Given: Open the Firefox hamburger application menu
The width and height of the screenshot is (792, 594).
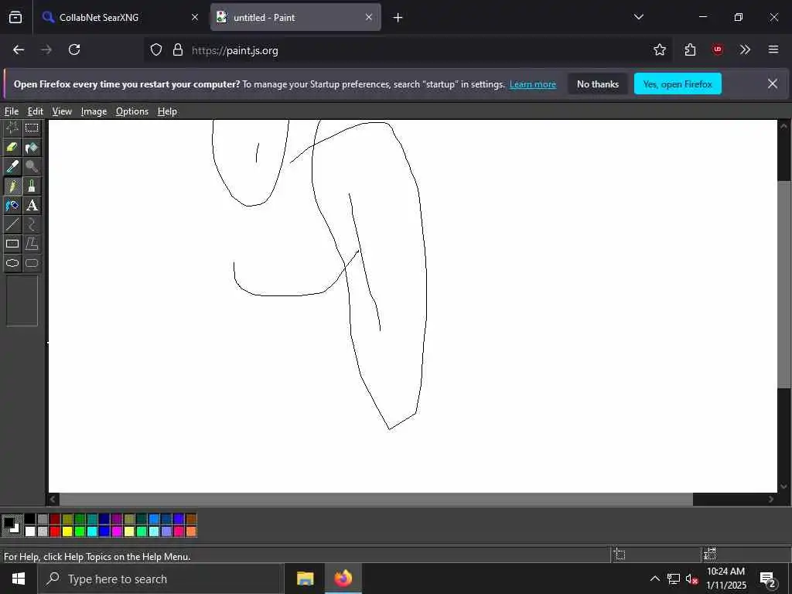Looking at the screenshot, I should click(x=773, y=49).
